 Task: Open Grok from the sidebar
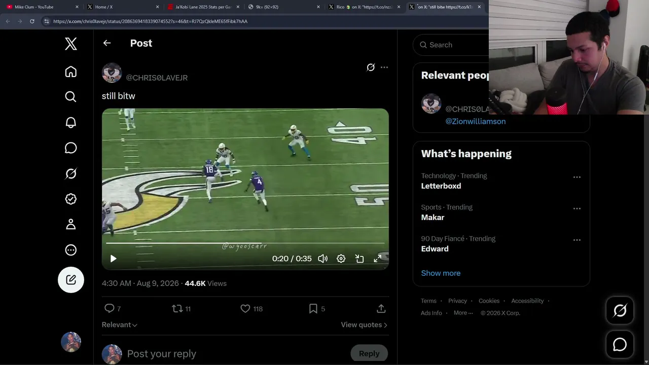[71, 173]
